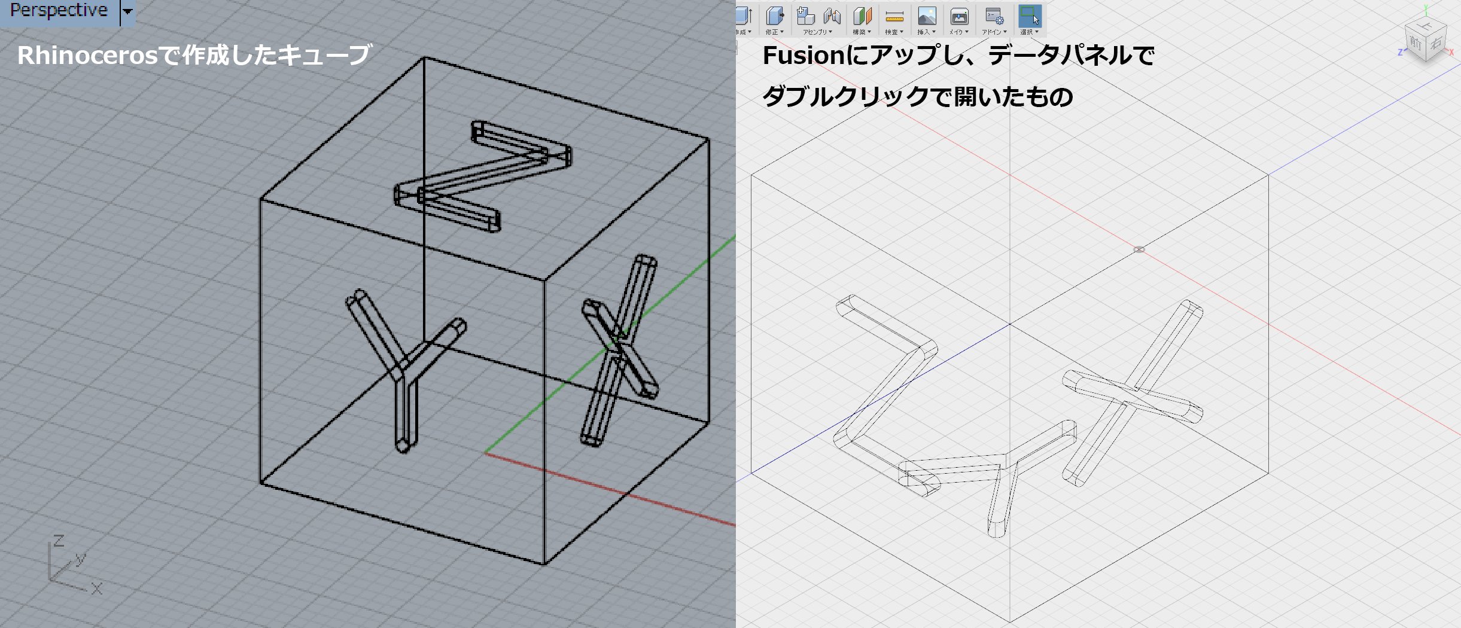1461x628 pixels.
Task: Expand the 修正 dropdown menu
Action: click(774, 32)
